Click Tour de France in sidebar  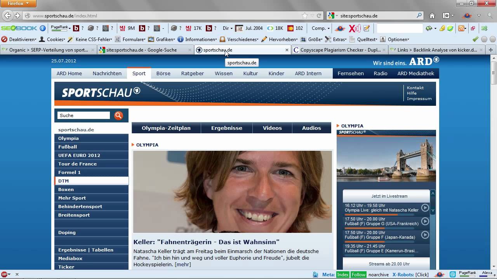tap(91, 164)
